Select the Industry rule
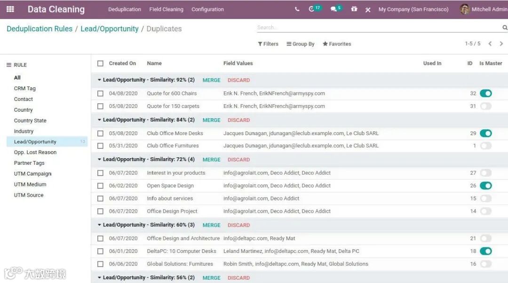The height and width of the screenshot is (283, 508). tap(24, 131)
